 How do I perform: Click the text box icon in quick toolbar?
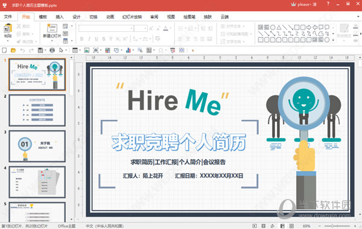[149, 50]
